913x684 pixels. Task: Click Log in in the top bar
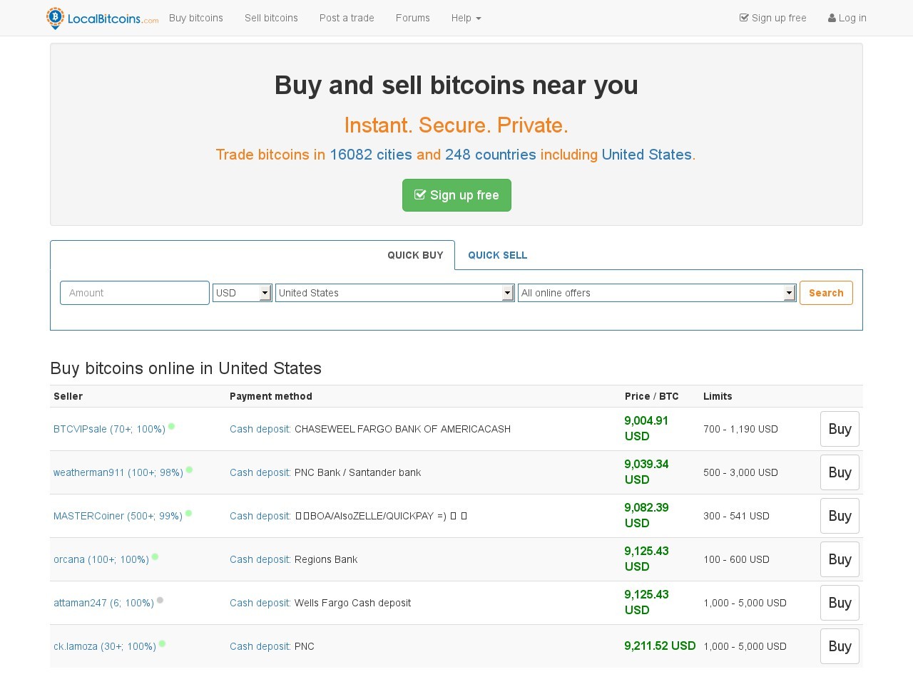[x=847, y=18]
